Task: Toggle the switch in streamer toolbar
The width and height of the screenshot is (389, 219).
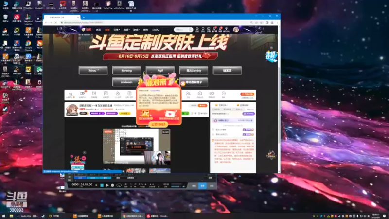Action: click(x=82, y=94)
